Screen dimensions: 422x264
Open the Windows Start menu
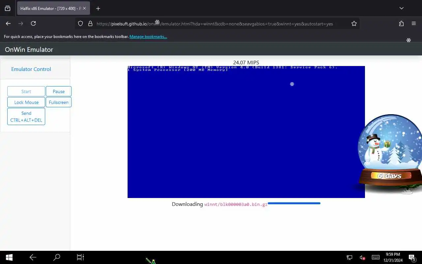(9, 257)
